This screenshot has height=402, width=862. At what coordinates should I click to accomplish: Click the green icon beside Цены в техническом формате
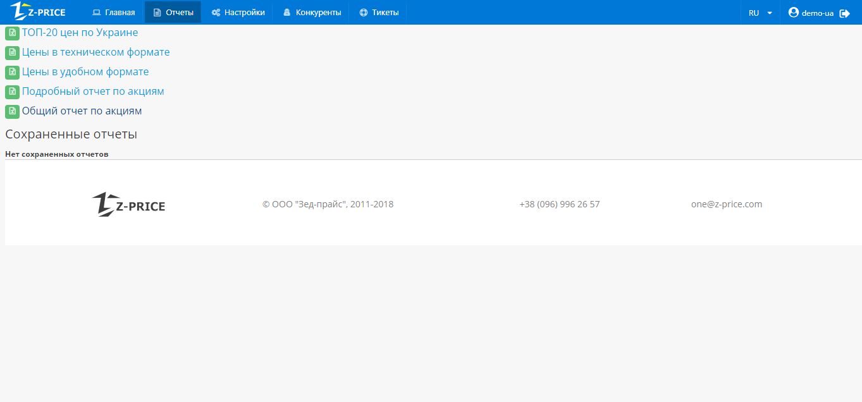tap(12, 53)
